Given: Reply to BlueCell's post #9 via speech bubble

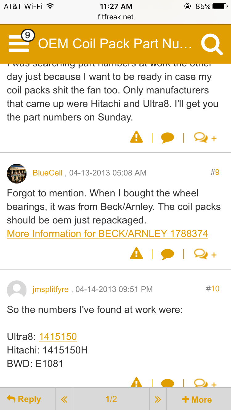Looking at the screenshot, I should pyautogui.click(x=168, y=254).
